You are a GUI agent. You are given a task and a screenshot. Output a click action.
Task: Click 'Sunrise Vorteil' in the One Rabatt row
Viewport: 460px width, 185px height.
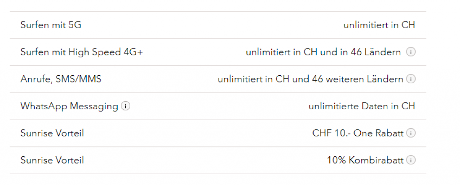coord(52,133)
